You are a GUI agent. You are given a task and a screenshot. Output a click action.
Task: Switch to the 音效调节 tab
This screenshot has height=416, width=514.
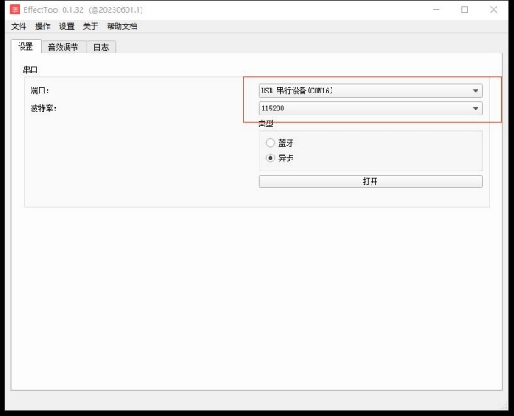[64, 48]
